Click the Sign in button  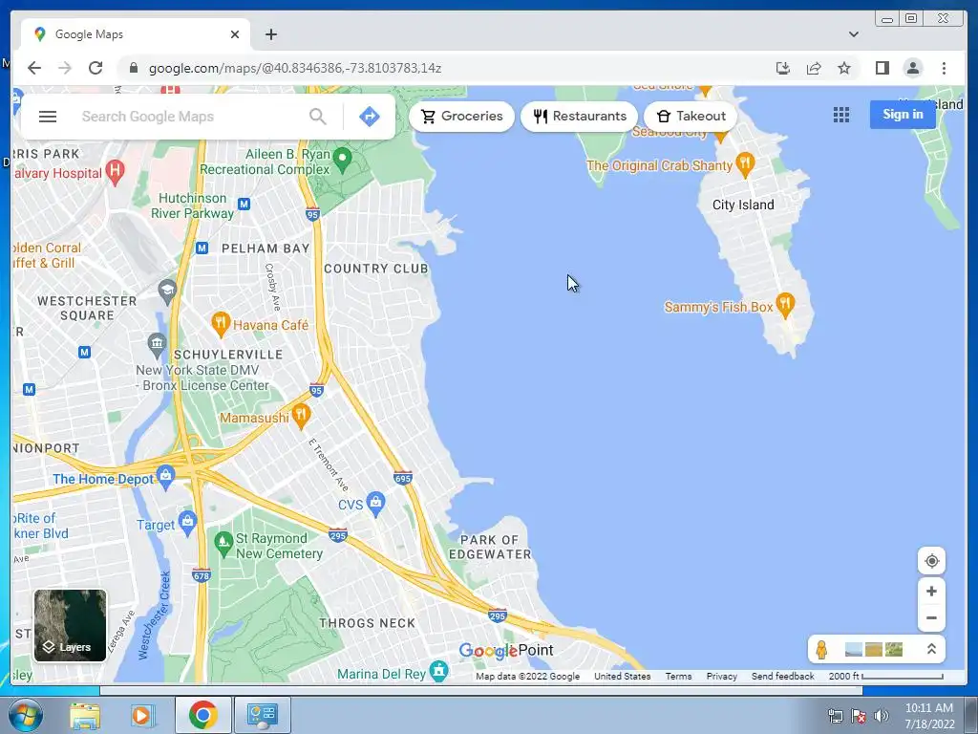(x=903, y=115)
